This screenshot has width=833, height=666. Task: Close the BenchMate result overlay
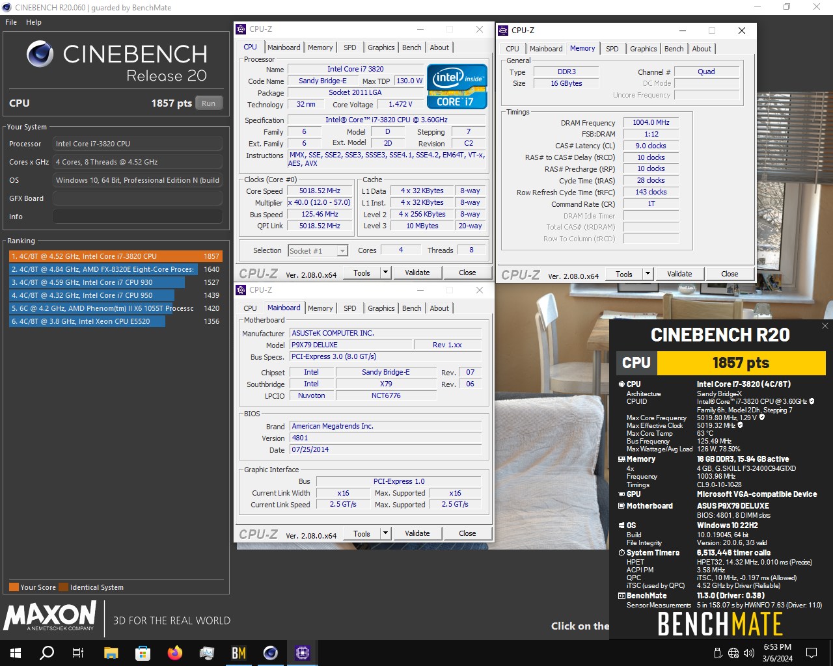(x=825, y=326)
